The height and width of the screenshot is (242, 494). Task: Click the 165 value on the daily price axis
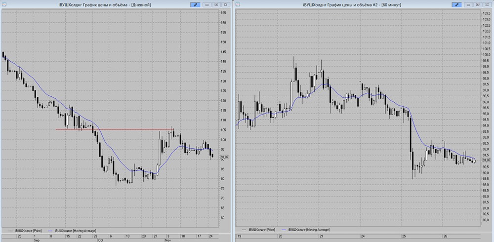click(223, 13)
